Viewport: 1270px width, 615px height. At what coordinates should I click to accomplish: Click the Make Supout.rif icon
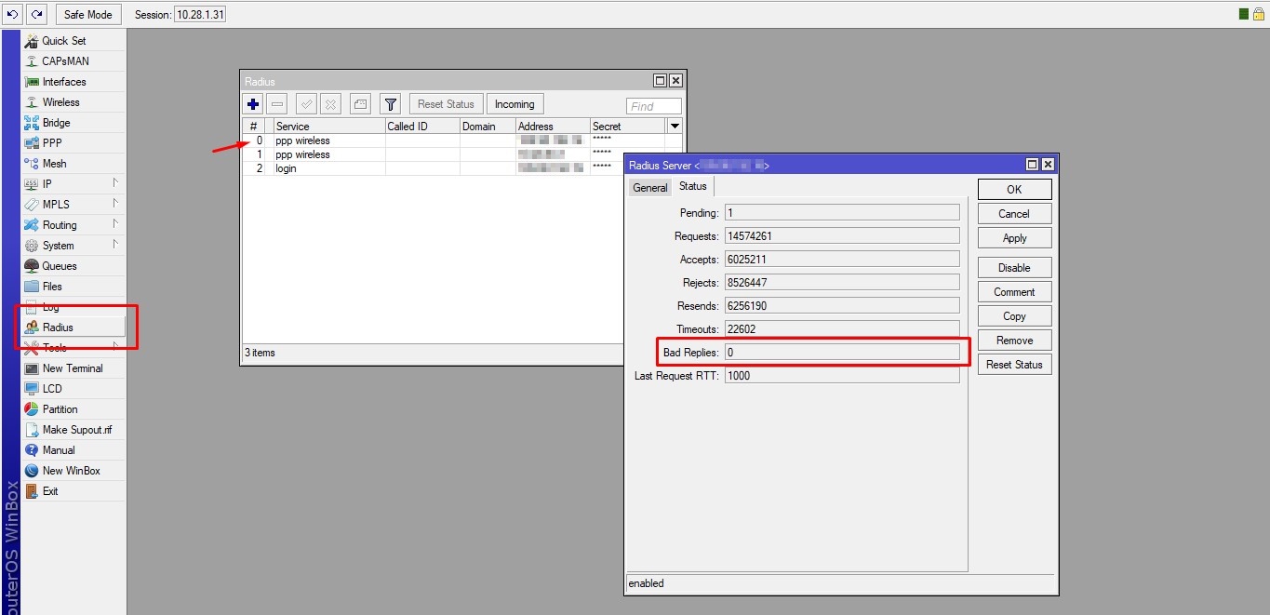coord(32,430)
